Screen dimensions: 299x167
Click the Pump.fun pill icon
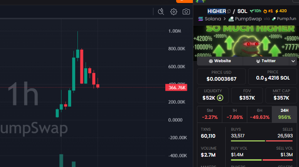point(274,19)
